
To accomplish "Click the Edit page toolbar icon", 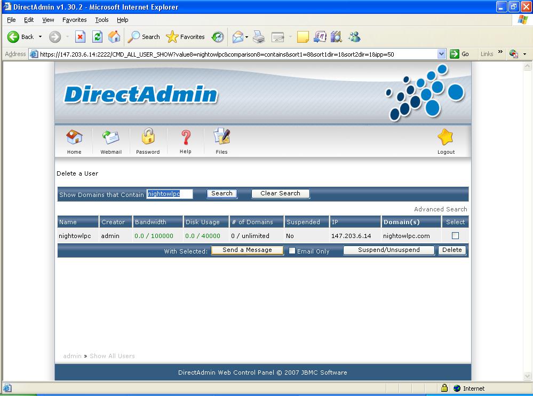I will click(x=278, y=37).
